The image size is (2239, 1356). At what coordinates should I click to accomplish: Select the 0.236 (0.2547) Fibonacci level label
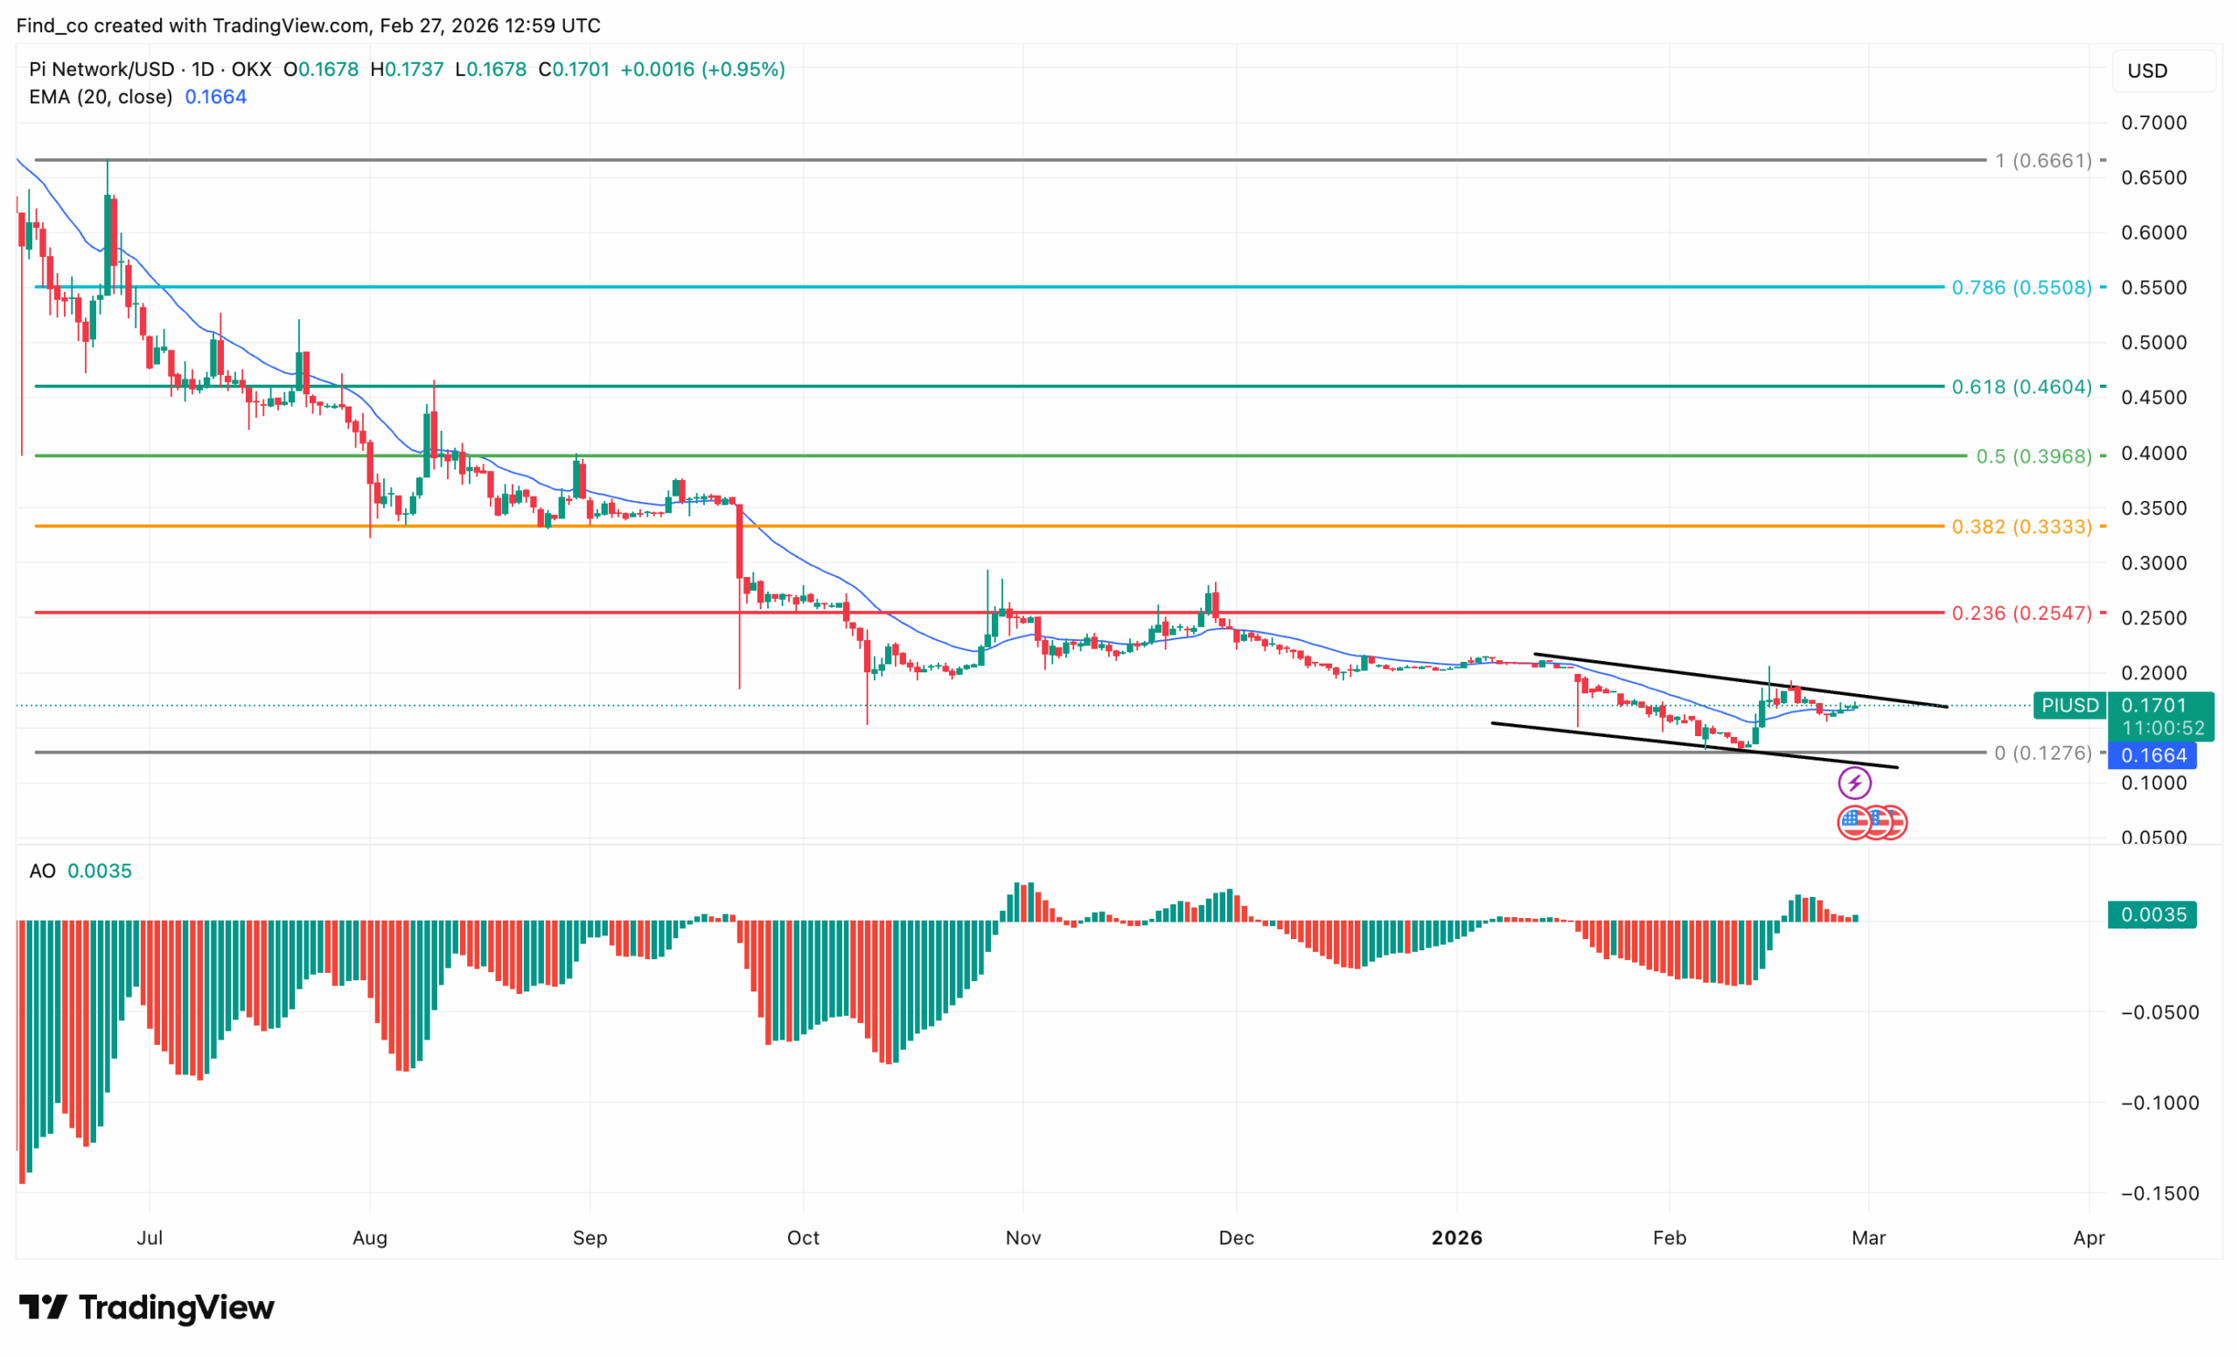tap(2022, 613)
